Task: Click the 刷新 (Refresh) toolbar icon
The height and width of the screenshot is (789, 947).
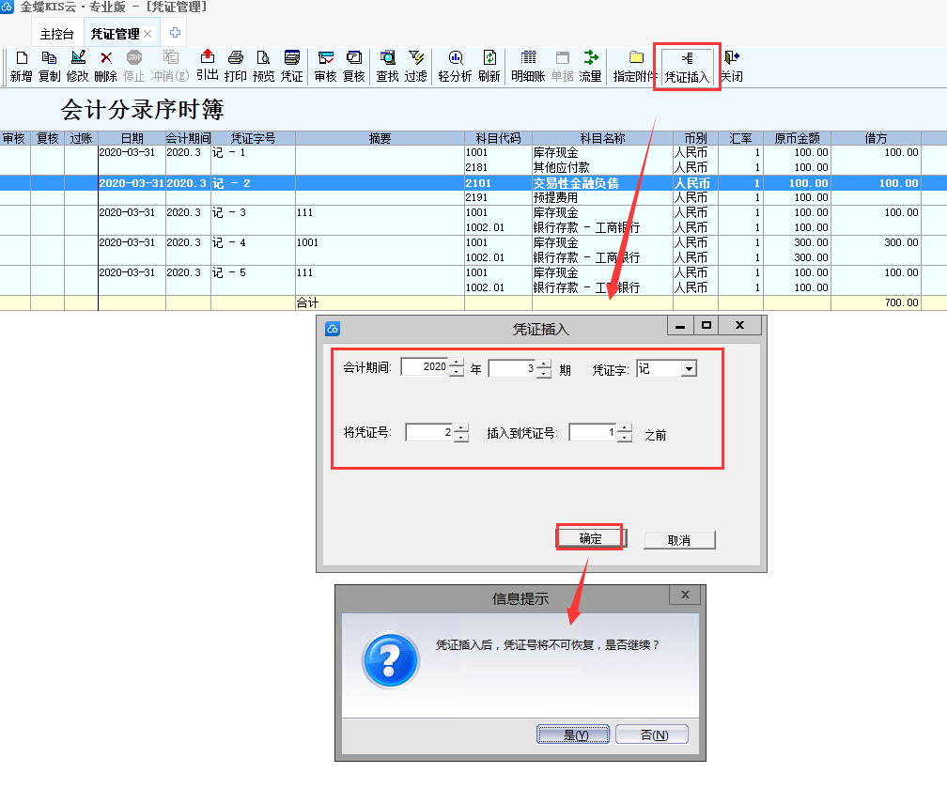Action: tap(489, 66)
